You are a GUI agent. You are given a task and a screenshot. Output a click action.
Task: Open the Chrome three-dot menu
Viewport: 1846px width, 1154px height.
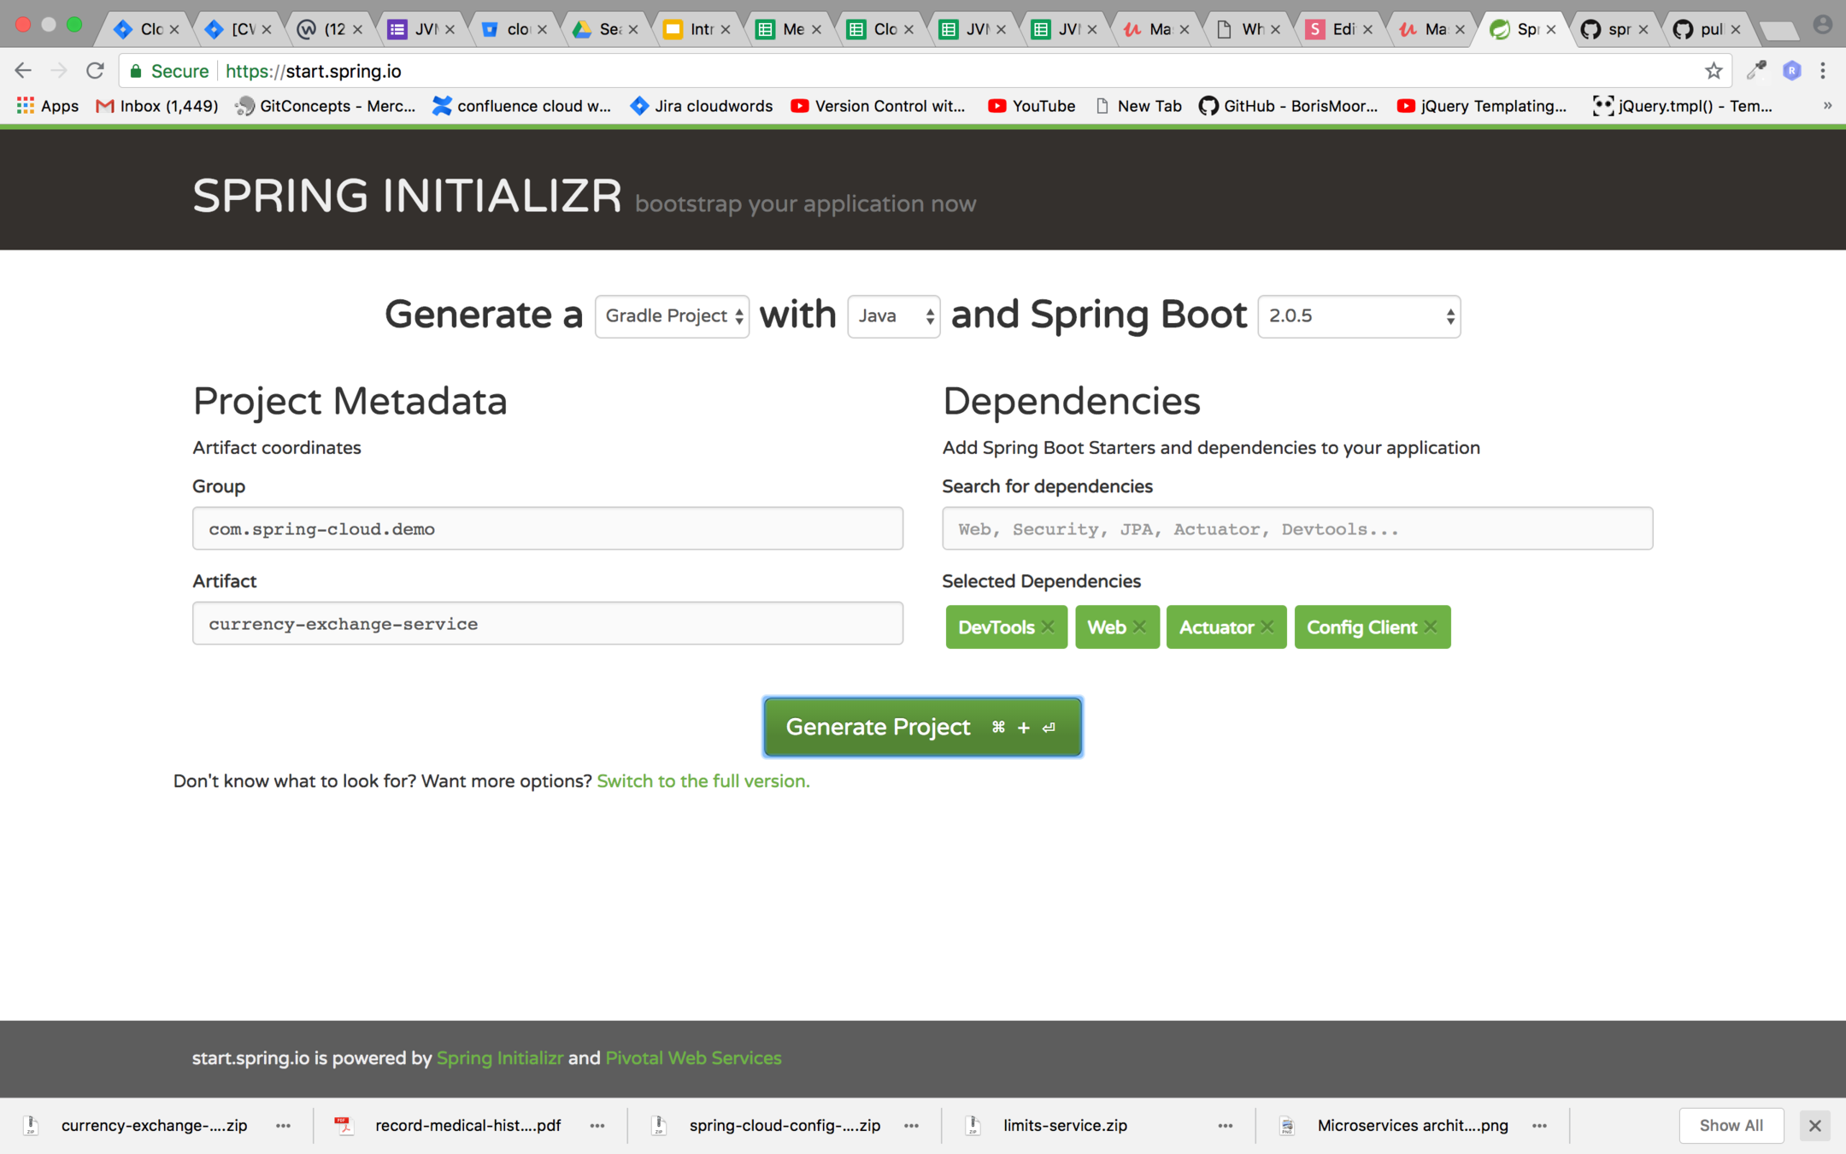[x=1823, y=71]
